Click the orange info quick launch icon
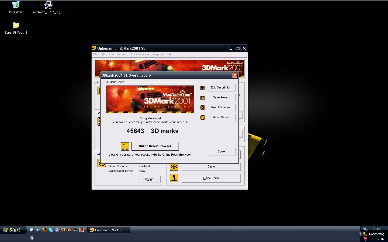This screenshot has width=388, height=242. (x=69, y=230)
